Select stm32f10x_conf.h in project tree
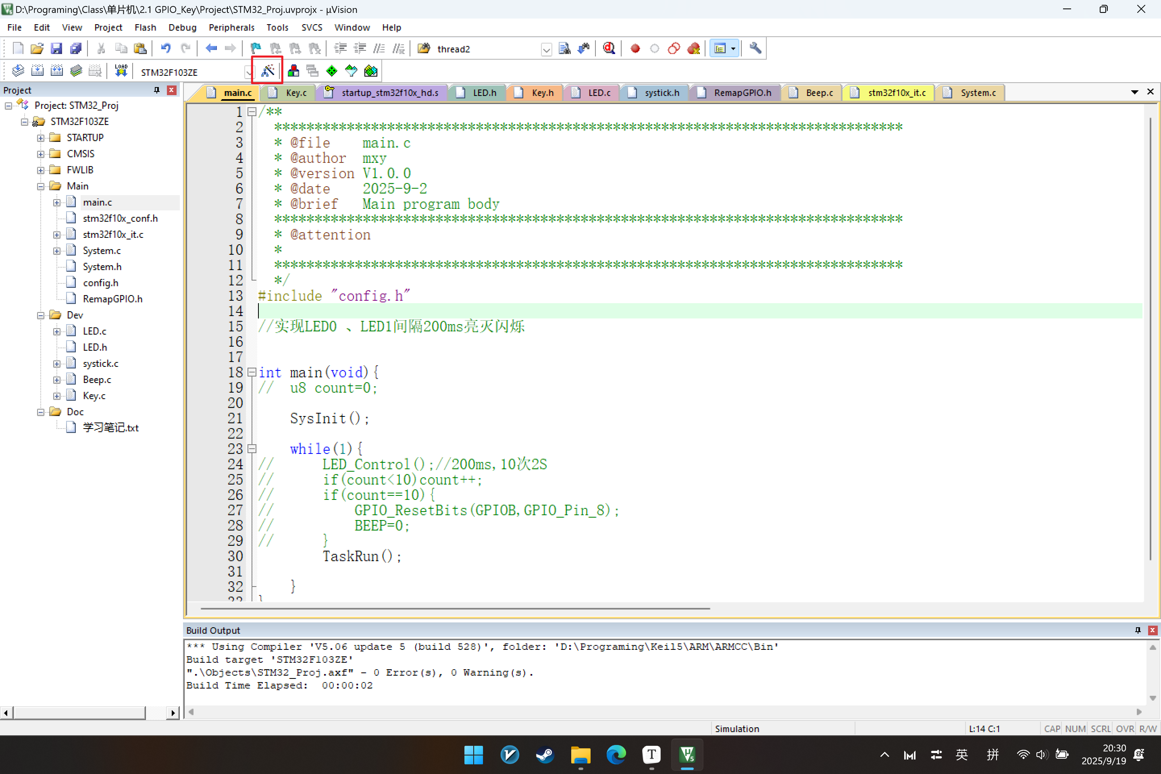 tap(120, 218)
